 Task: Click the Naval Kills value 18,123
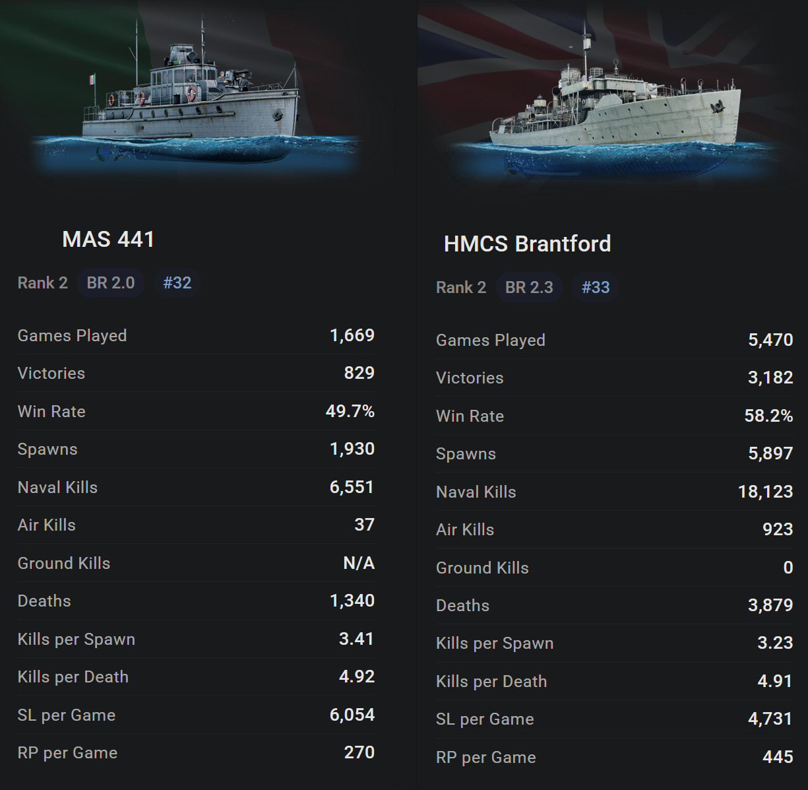(x=765, y=492)
